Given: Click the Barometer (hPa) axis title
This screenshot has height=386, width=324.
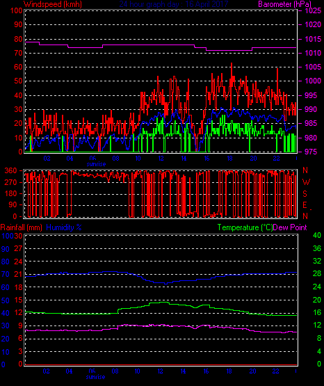Looking at the screenshot, I should 284,4.
